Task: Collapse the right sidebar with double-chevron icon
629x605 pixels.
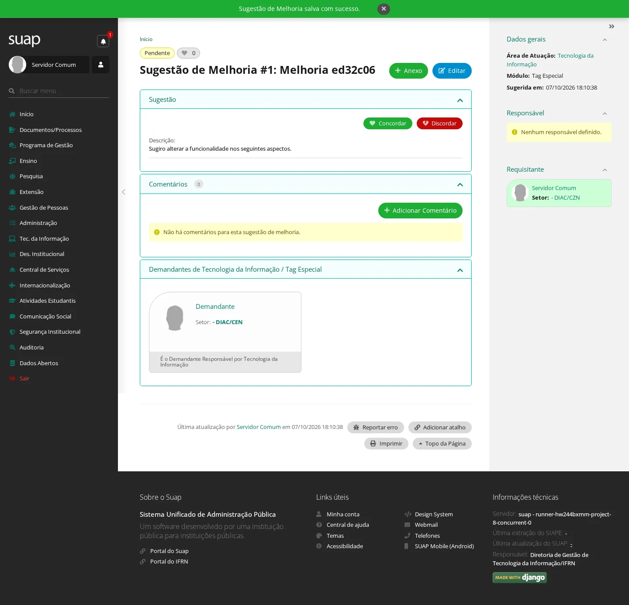Action: [x=612, y=27]
